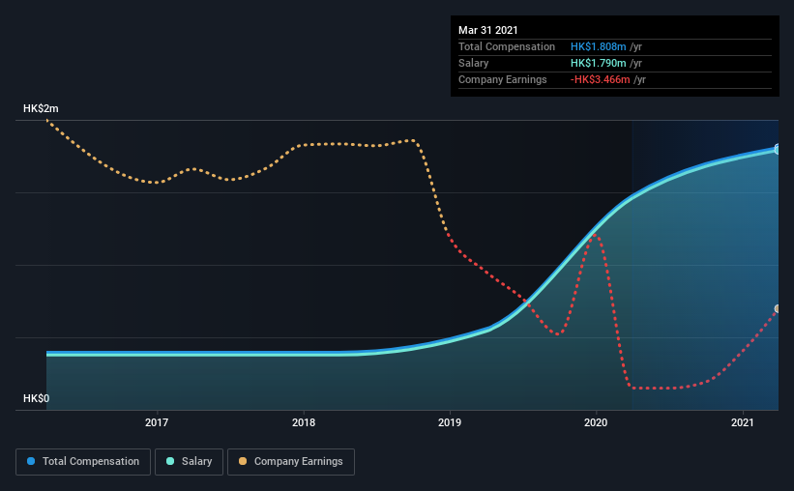
Task: Click the Total Compensation tooltip row label
Action: (x=507, y=46)
